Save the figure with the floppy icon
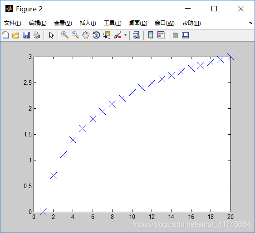 (x=26, y=35)
